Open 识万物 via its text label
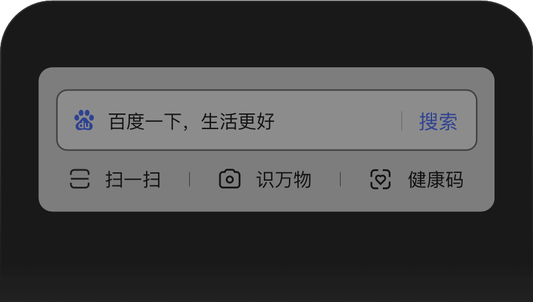The width and height of the screenshot is (533, 302). (284, 180)
